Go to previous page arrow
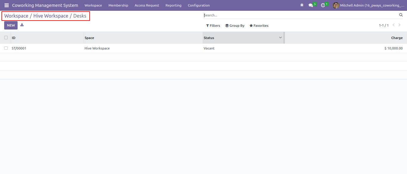 click(x=394, y=25)
